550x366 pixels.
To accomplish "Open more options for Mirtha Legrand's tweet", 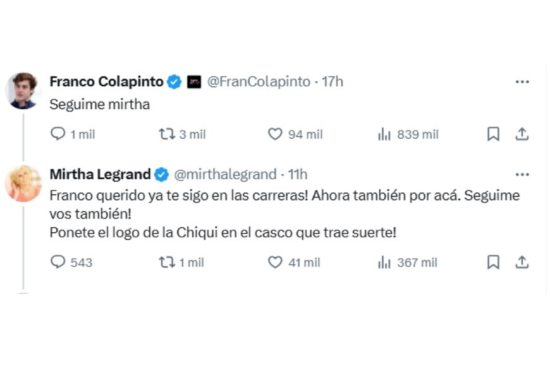I will [522, 174].
